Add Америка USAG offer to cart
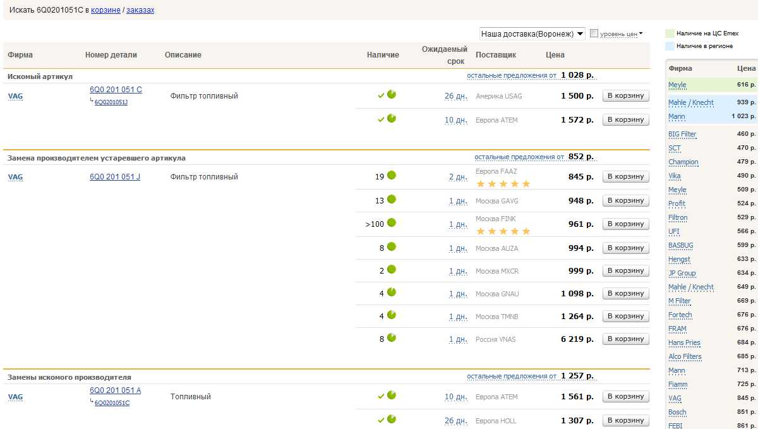Screen dimensions: 758x429 tap(625, 96)
